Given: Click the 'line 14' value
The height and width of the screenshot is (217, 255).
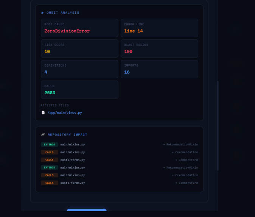Looking at the screenshot, I should click(134, 31).
